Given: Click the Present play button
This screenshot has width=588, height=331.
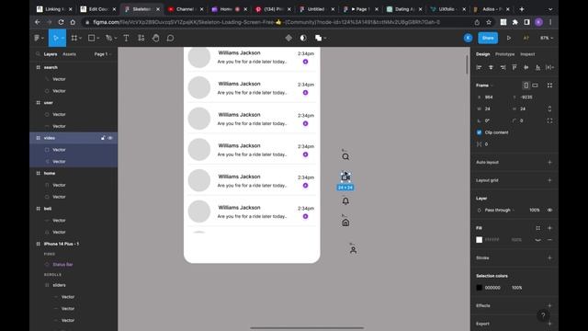Looking at the screenshot, I should point(509,38).
